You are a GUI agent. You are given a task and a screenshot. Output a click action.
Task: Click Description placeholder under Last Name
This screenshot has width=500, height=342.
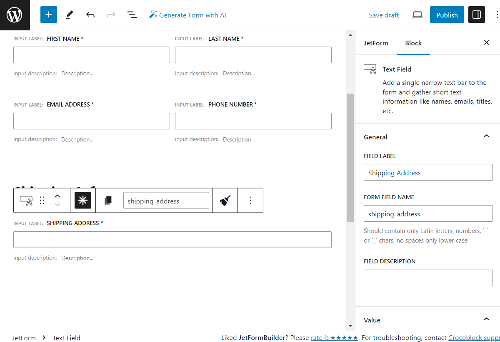coord(239,74)
